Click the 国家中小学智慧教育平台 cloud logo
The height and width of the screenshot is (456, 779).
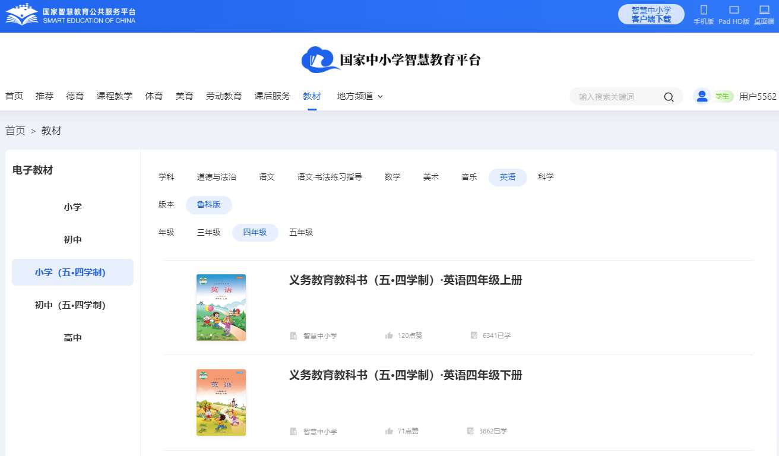[x=391, y=59]
